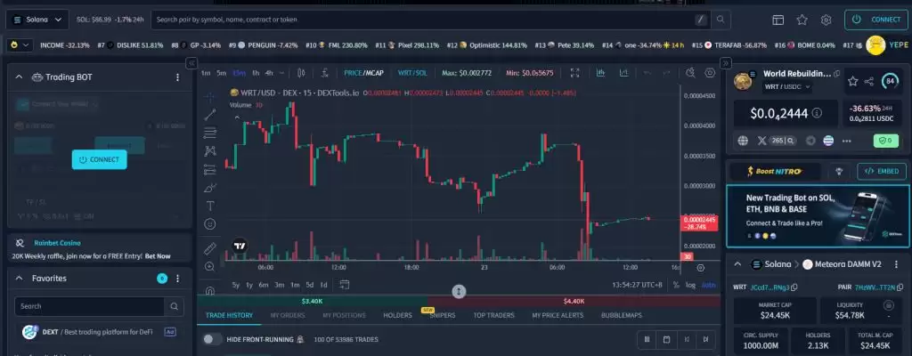
Task: Collapse the Trading BOT panel
Action: pyautogui.click(x=20, y=77)
